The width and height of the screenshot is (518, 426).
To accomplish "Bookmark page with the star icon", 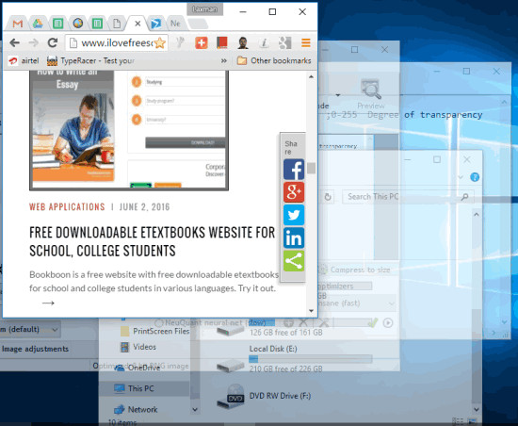I will point(160,42).
